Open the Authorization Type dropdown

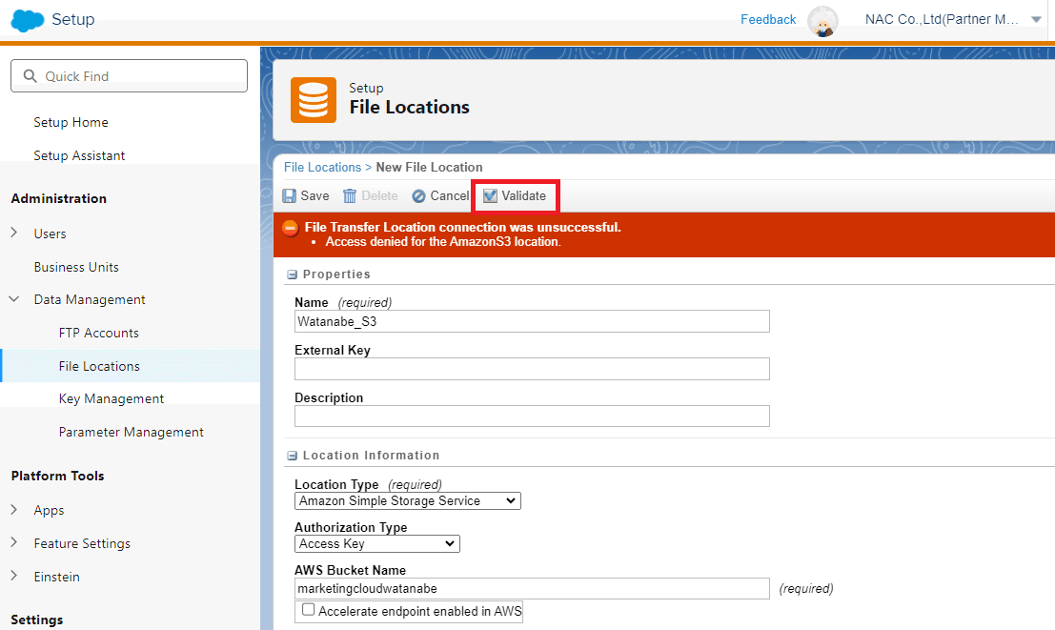coord(376,544)
